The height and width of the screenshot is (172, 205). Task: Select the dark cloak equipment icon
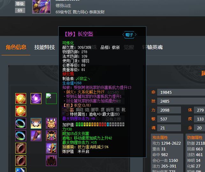(x=51, y=161)
